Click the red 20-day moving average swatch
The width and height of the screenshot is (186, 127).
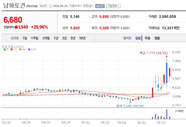pyautogui.click(x=11, y=49)
